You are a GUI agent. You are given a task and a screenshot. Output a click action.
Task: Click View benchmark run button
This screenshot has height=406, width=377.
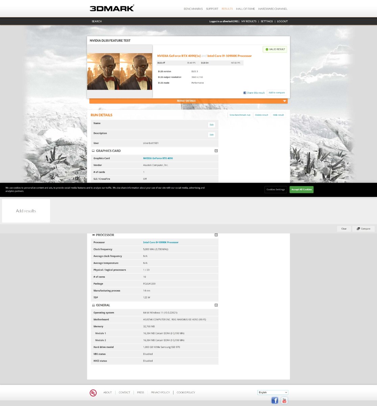240,115
